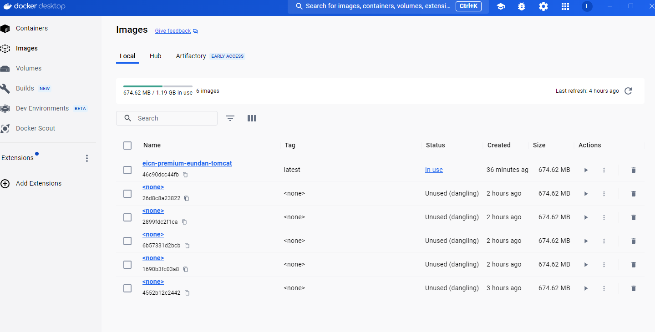The width and height of the screenshot is (655, 332).
Task: Delete the image 26d8c8a23822
Action: pyautogui.click(x=633, y=194)
